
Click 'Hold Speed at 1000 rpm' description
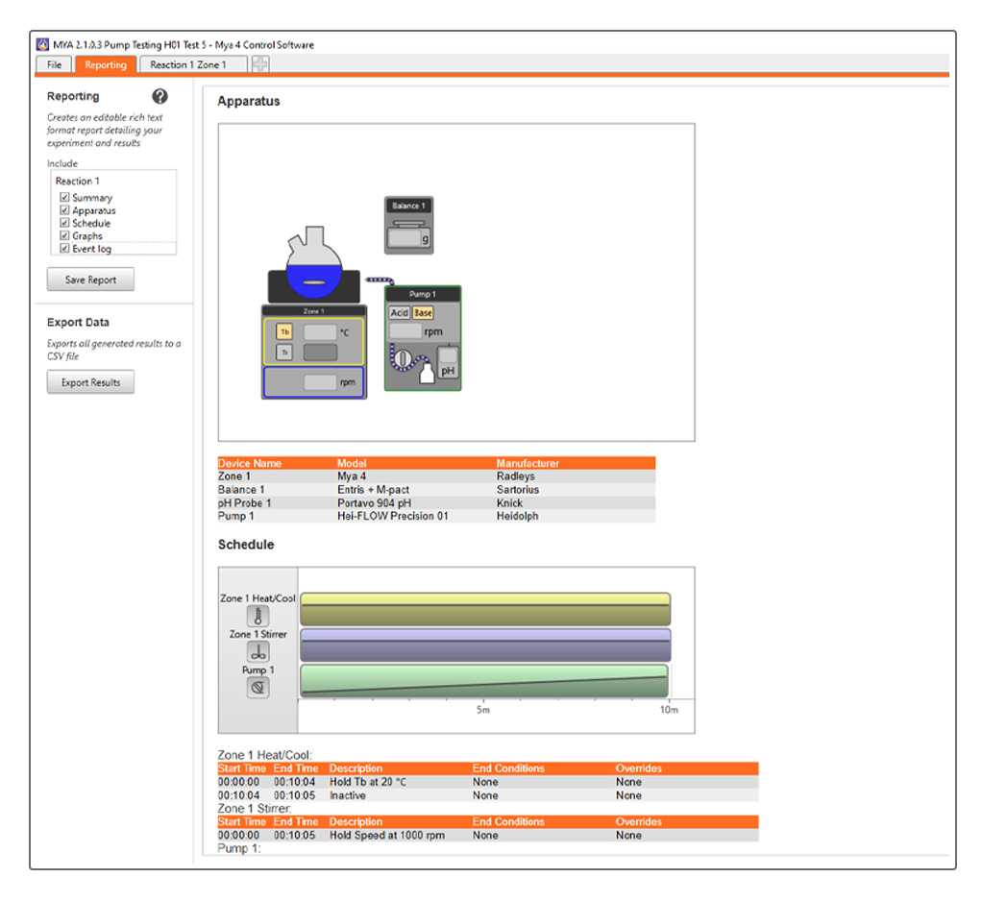(x=387, y=835)
